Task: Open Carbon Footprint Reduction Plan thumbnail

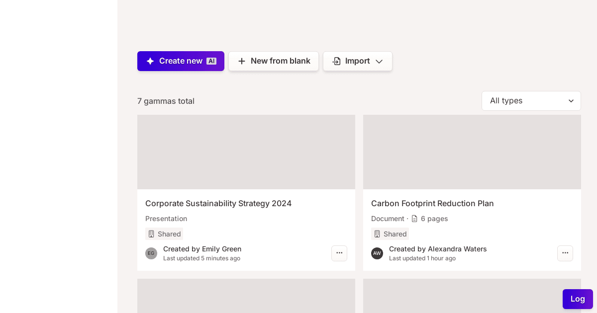Action: pyautogui.click(x=472, y=152)
